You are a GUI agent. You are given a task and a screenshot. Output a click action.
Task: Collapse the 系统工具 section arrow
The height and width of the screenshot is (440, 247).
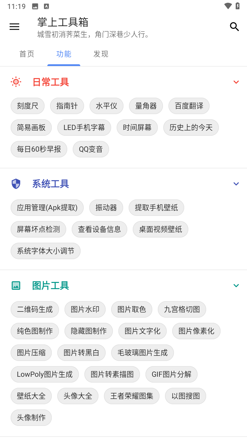tap(236, 184)
